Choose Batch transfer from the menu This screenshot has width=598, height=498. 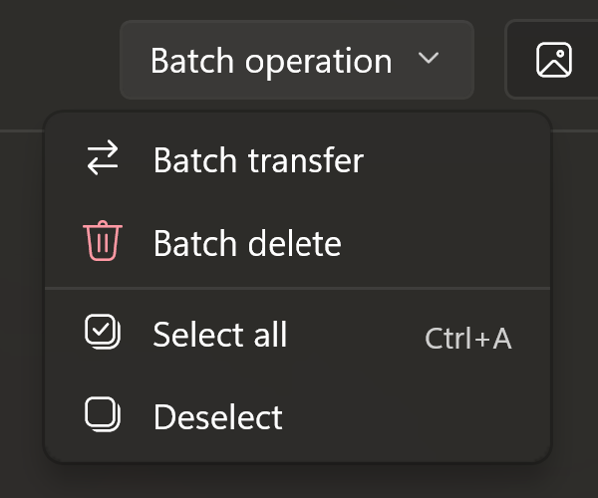click(x=297, y=160)
